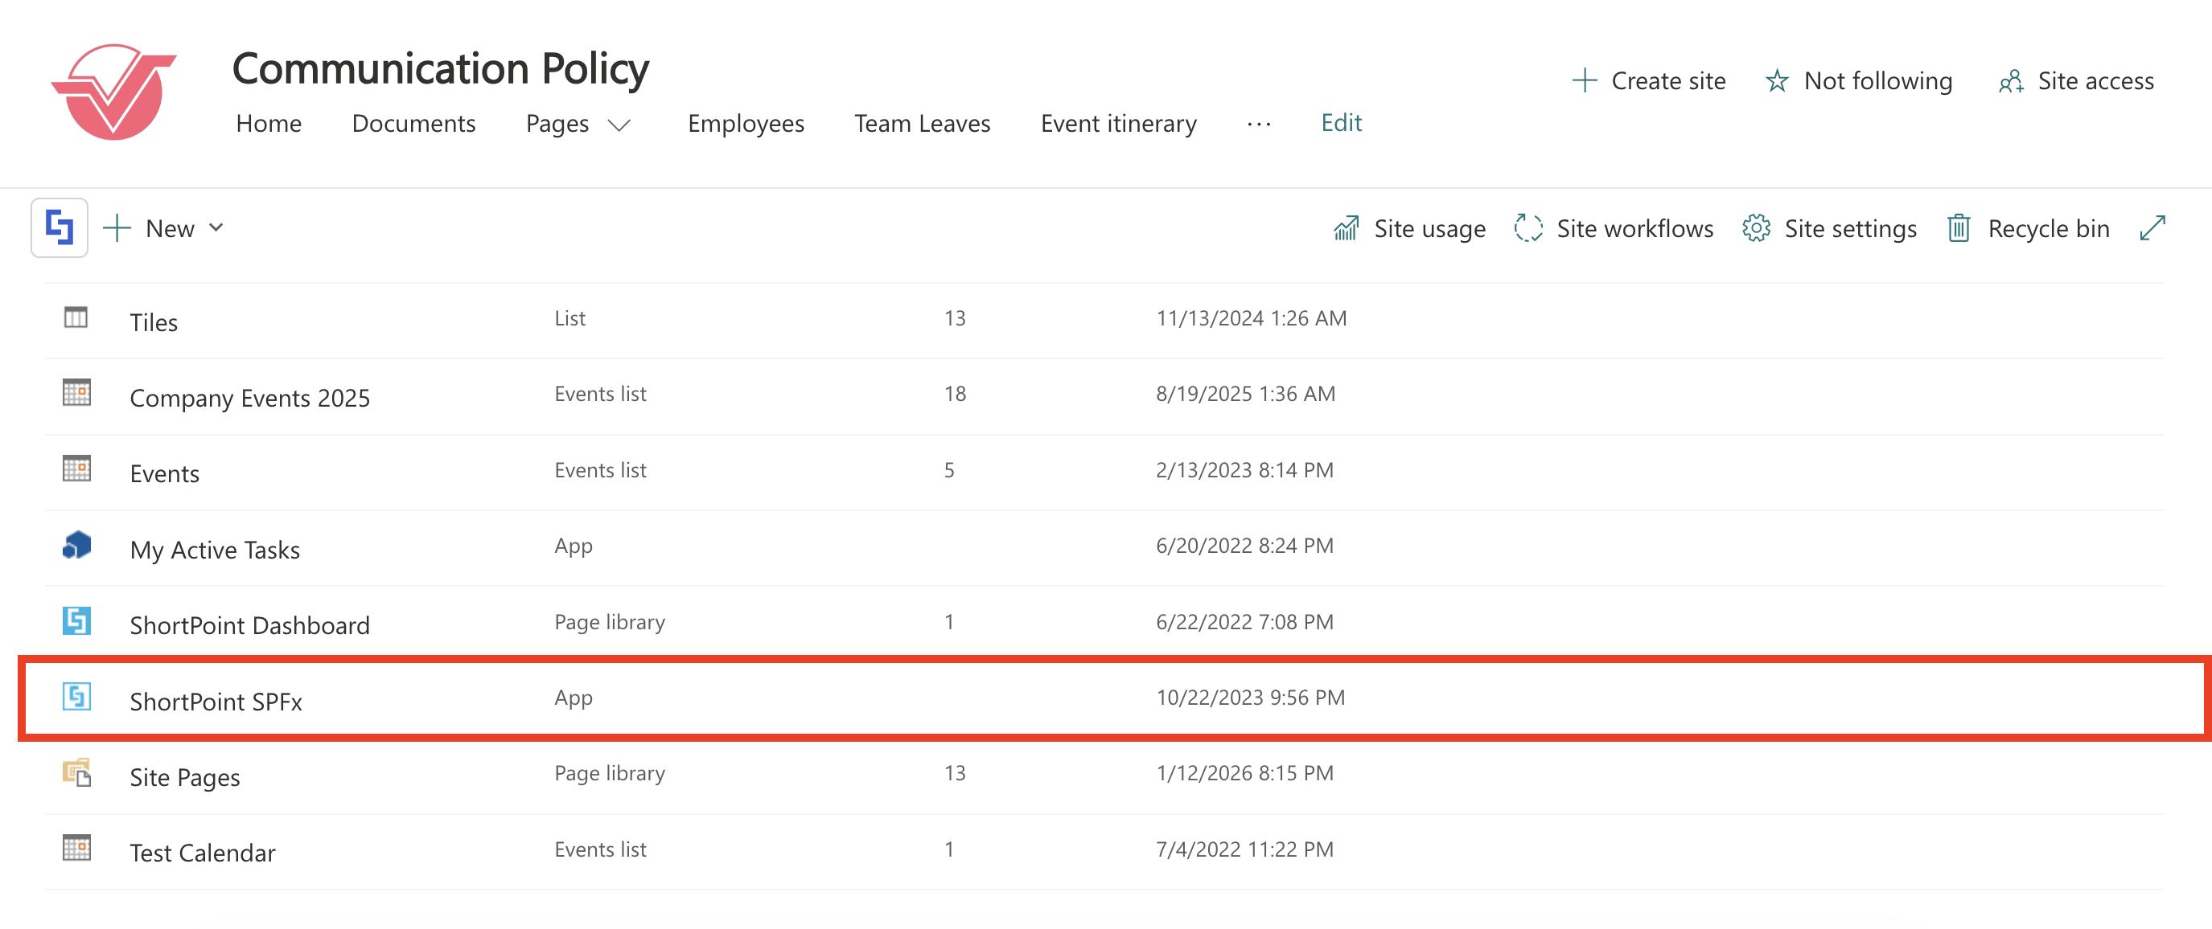Screen dimensions: 2212x929
Task: Open the Team Leaves navigation item
Action: [921, 124]
